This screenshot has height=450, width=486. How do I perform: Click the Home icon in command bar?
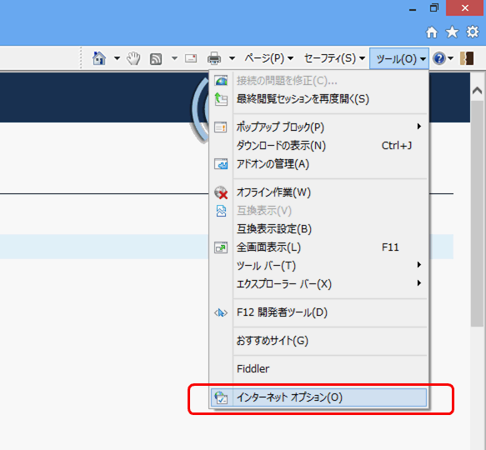tap(99, 58)
